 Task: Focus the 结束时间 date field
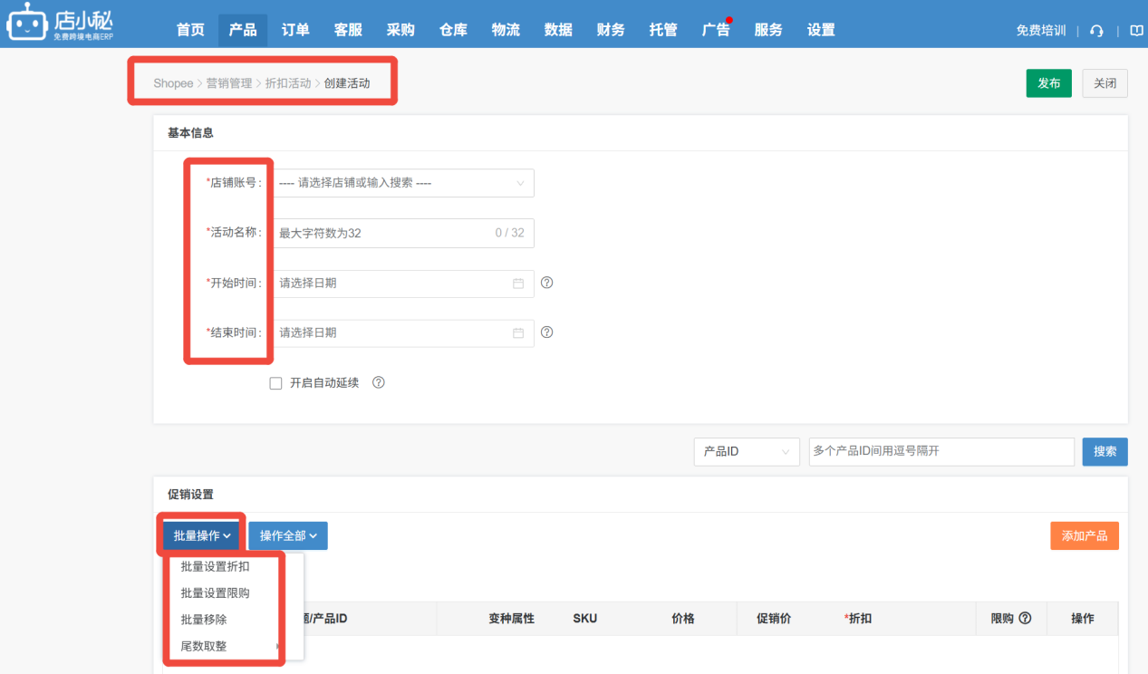click(x=403, y=333)
